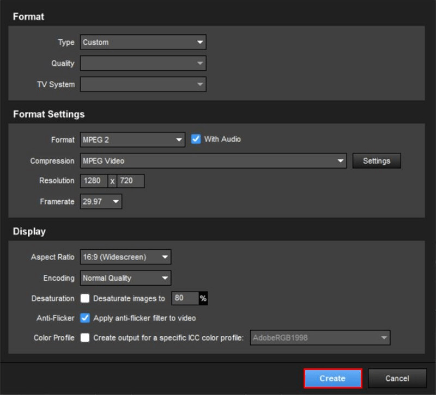Open the AdobeRGB1998 color profile dropdown
The image size is (436, 395).
tap(320, 338)
